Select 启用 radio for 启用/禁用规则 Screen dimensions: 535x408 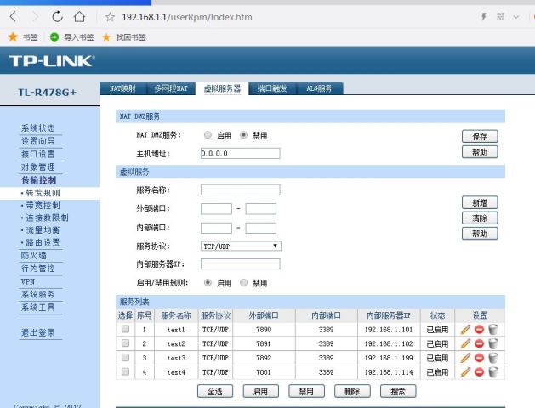(x=208, y=282)
